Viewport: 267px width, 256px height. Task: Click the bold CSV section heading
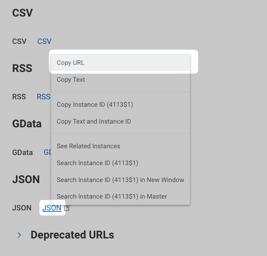click(23, 13)
